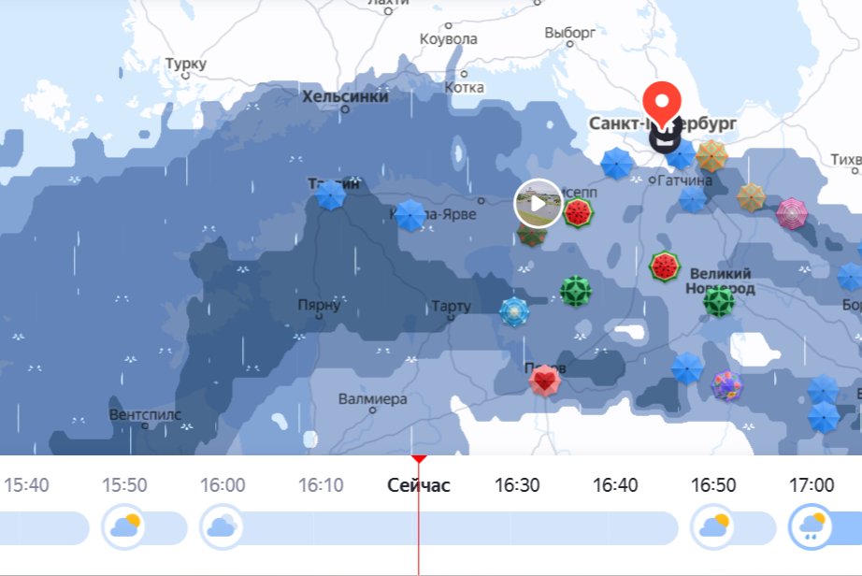Open the watermelon umbrella left of Великий Новгород
This screenshot has width=862, height=576.
(664, 266)
